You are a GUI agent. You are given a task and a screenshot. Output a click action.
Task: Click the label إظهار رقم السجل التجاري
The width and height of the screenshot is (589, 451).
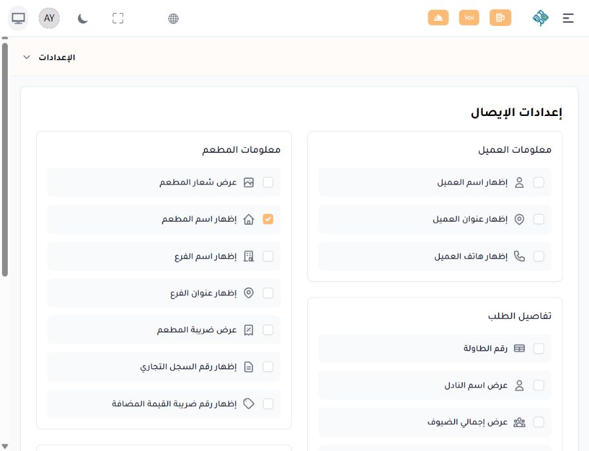coord(188,367)
